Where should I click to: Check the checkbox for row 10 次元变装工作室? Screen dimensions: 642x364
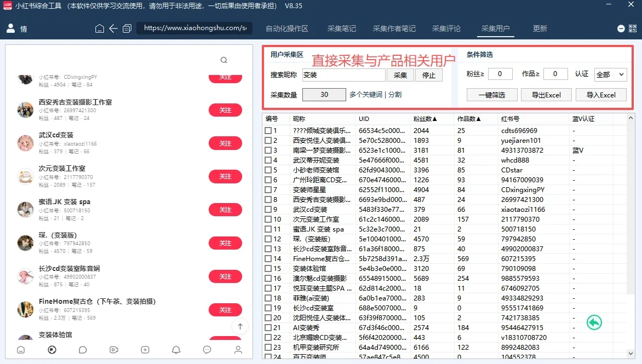point(268,219)
